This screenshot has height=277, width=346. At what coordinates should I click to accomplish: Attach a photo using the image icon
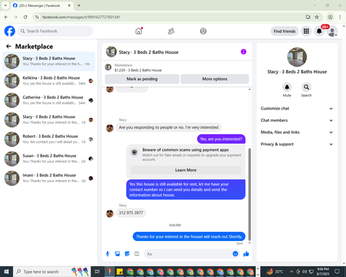(118, 254)
